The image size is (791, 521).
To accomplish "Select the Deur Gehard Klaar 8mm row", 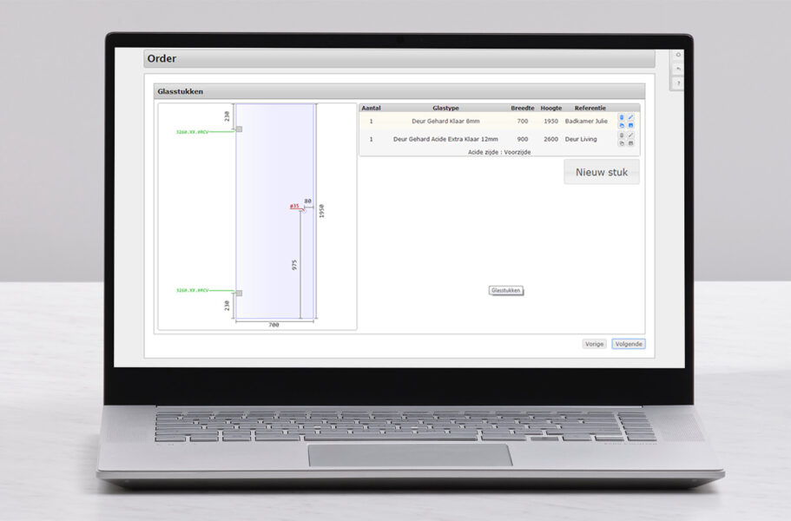I will coord(499,121).
